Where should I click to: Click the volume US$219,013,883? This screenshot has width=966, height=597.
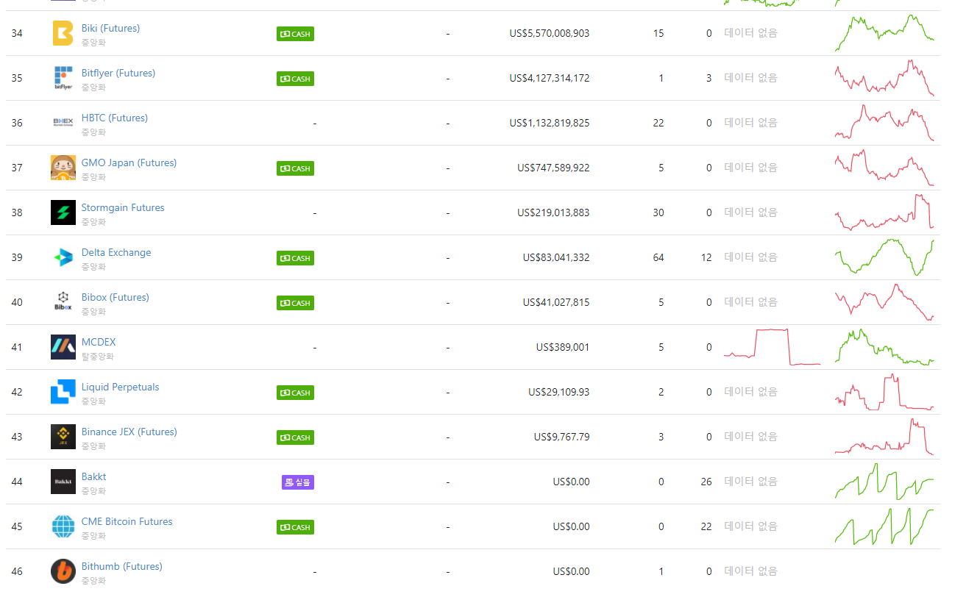(x=553, y=212)
